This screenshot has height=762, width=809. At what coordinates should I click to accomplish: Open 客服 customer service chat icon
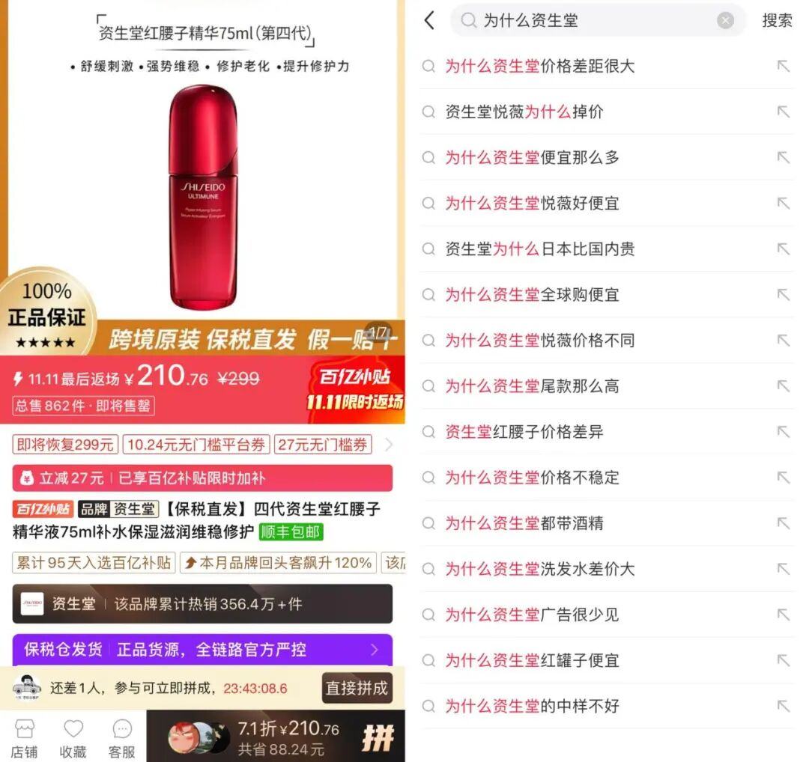click(122, 738)
